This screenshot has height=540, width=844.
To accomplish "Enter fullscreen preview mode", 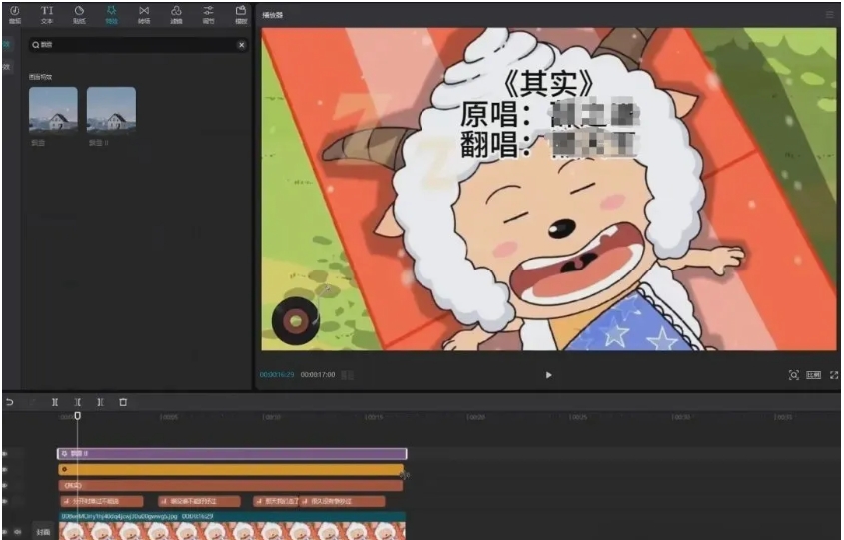I will 834,375.
